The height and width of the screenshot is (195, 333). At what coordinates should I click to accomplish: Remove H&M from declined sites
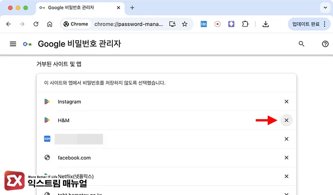286,120
